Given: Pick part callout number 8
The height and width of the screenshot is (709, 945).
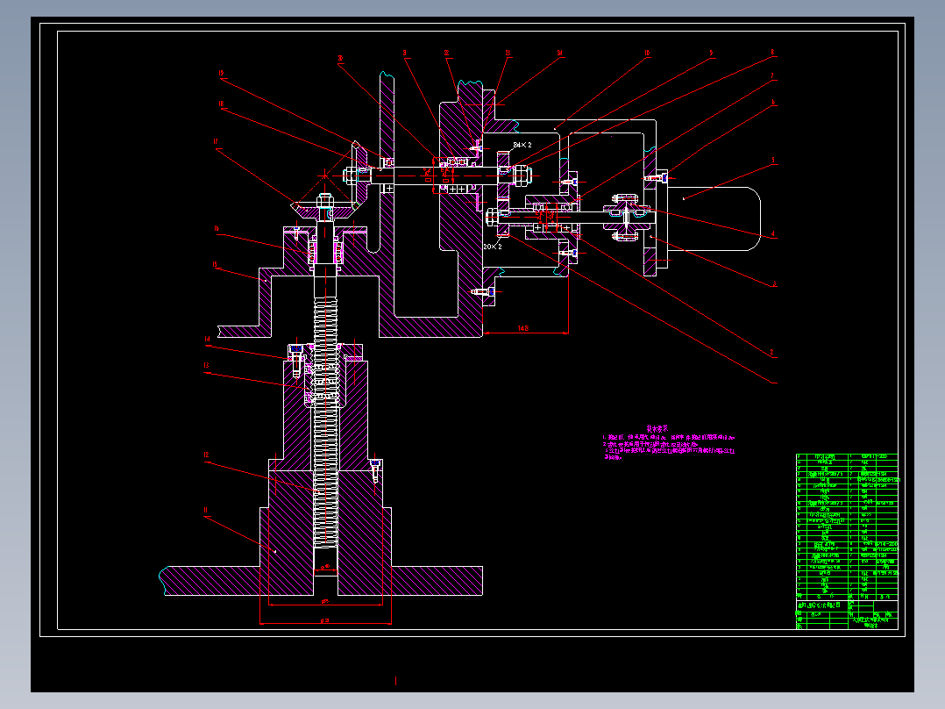Looking at the screenshot, I should pyautogui.click(x=772, y=53).
